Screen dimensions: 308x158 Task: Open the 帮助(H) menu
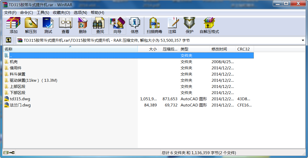pos(98,13)
